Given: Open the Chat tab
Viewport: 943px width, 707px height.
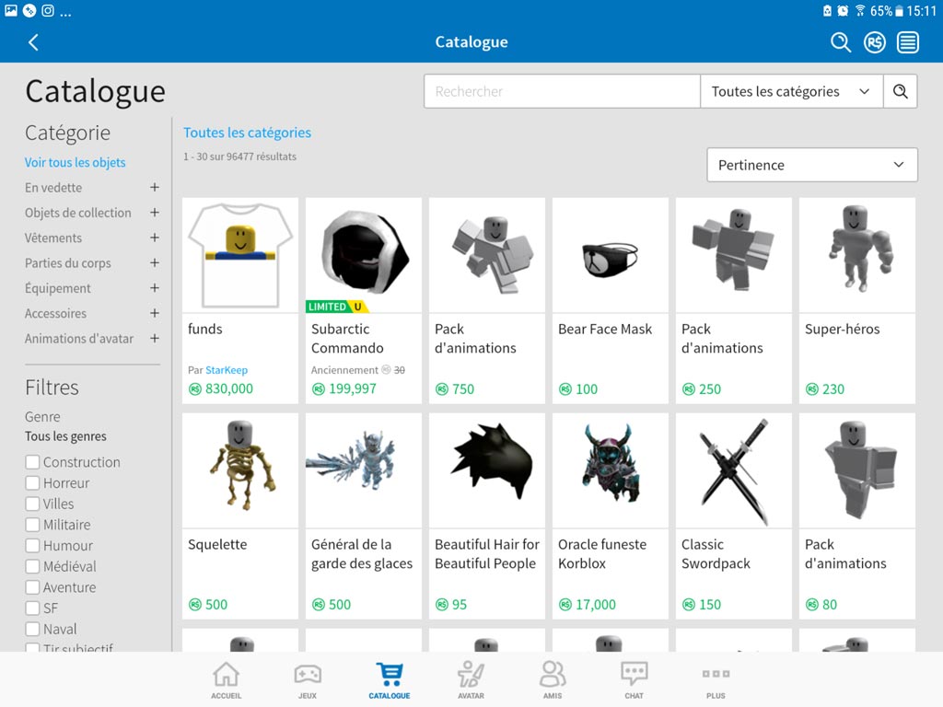Looking at the screenshot, I should (x=634, y=680).
